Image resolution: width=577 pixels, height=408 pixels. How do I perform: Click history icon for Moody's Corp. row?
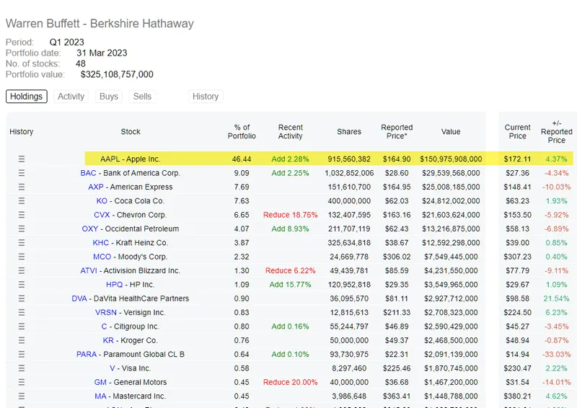(22, 257)
